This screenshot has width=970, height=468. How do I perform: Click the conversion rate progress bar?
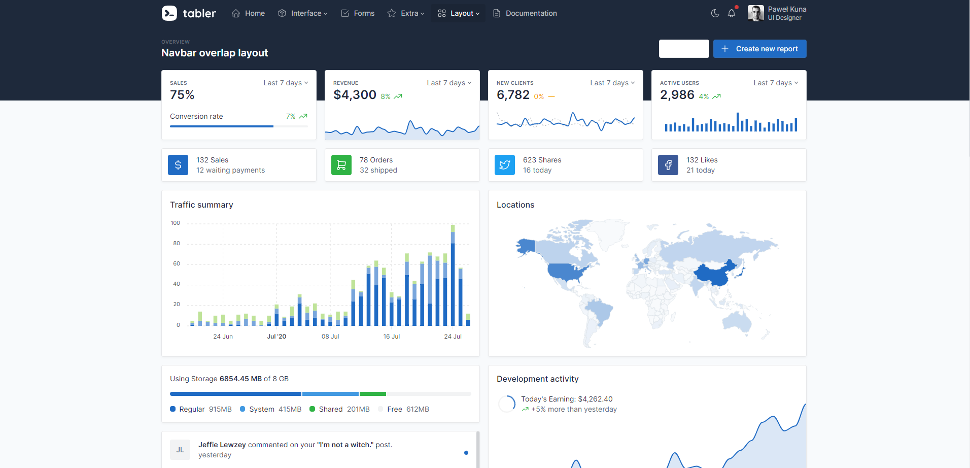(x=239, y=126)
